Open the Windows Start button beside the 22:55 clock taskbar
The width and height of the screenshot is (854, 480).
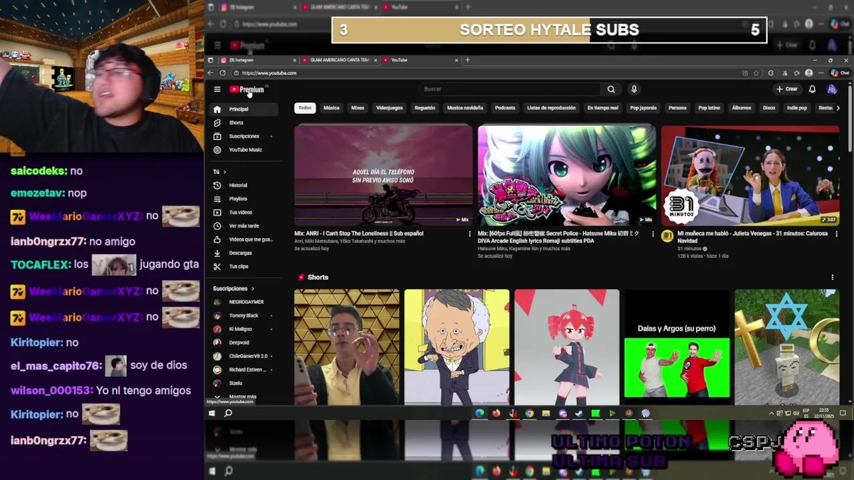click(211, 413)
